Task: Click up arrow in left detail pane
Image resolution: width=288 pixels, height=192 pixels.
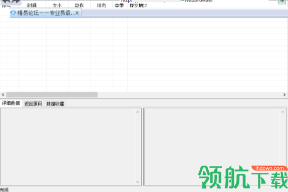Action: point(138,112)
